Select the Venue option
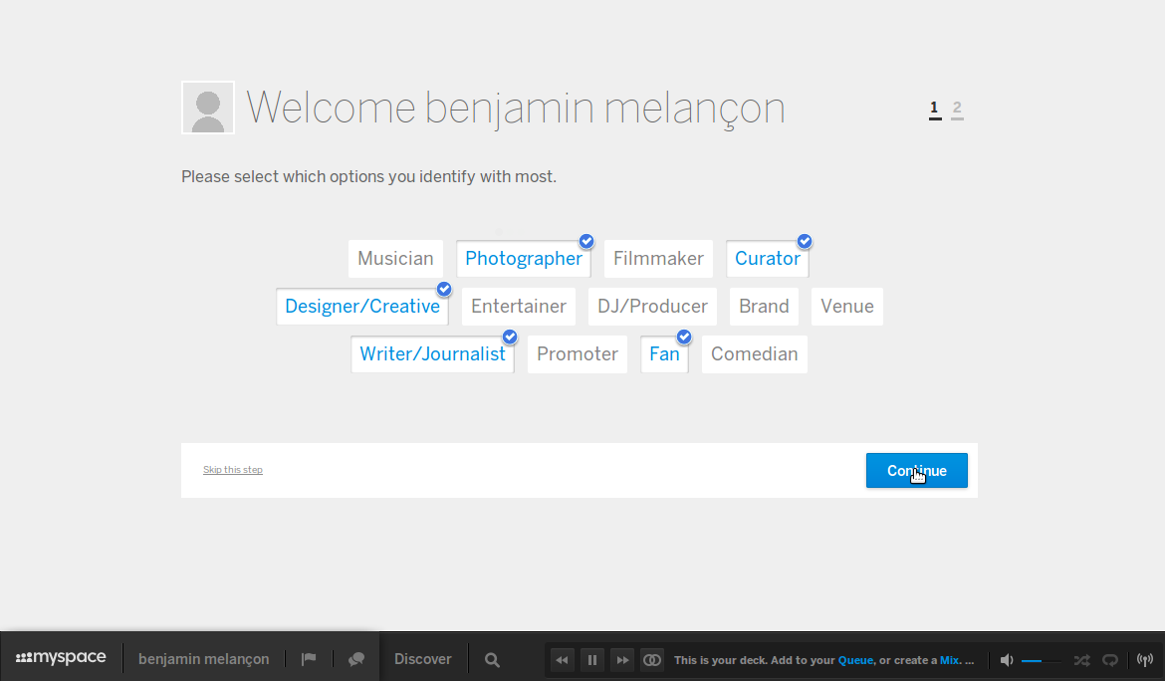This screenshot has width=1165, height=681. pos(847,307)
